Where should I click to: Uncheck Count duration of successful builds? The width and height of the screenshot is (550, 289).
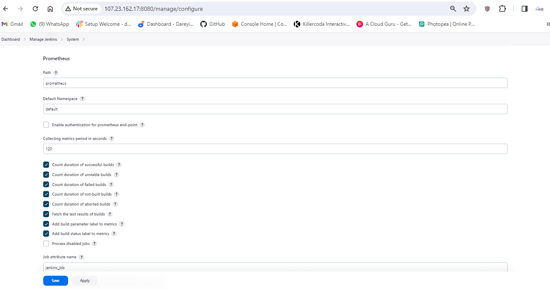tap(46, 165)
